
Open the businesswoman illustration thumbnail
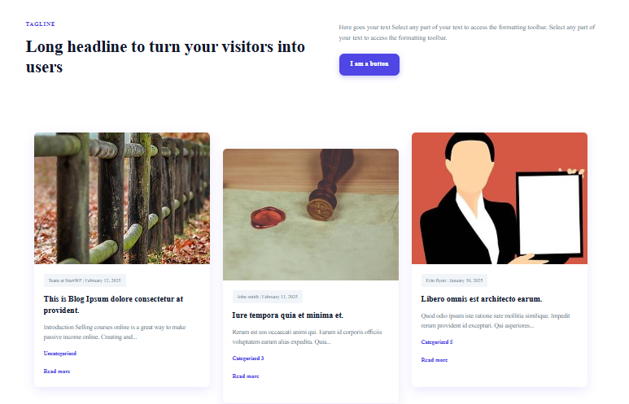click(x=500, y=198)
